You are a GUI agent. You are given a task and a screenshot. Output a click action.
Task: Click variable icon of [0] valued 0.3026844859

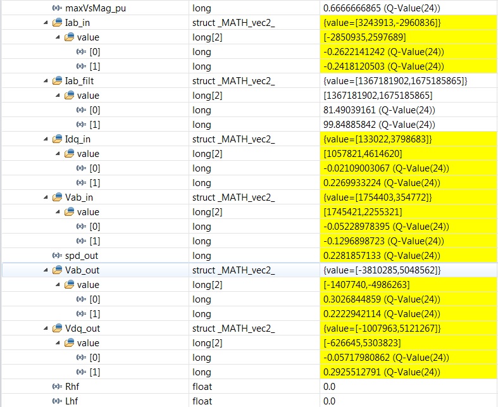click(81, 299)
